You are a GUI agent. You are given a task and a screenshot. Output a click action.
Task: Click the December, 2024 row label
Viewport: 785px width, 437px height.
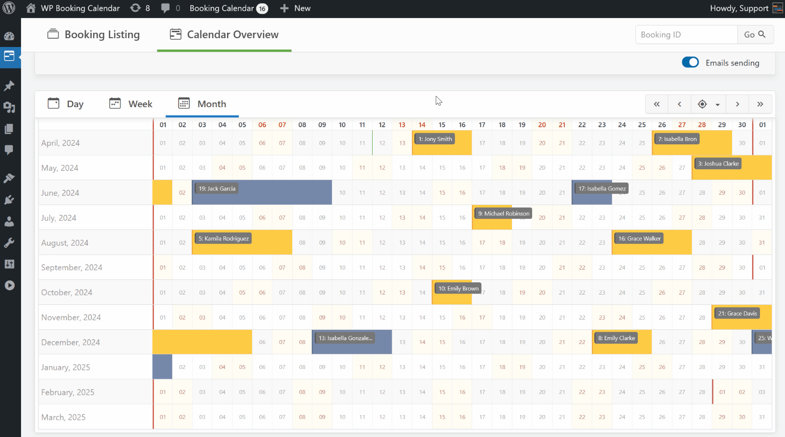[71, 342]
